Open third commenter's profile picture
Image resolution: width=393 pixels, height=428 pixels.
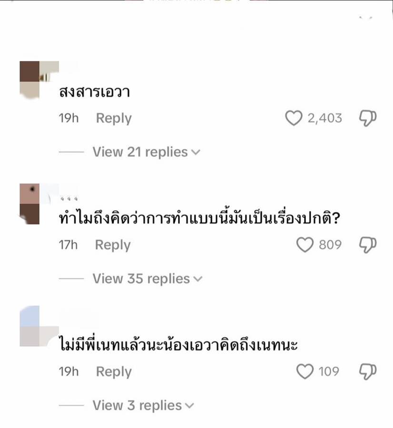tap(29, 326)
